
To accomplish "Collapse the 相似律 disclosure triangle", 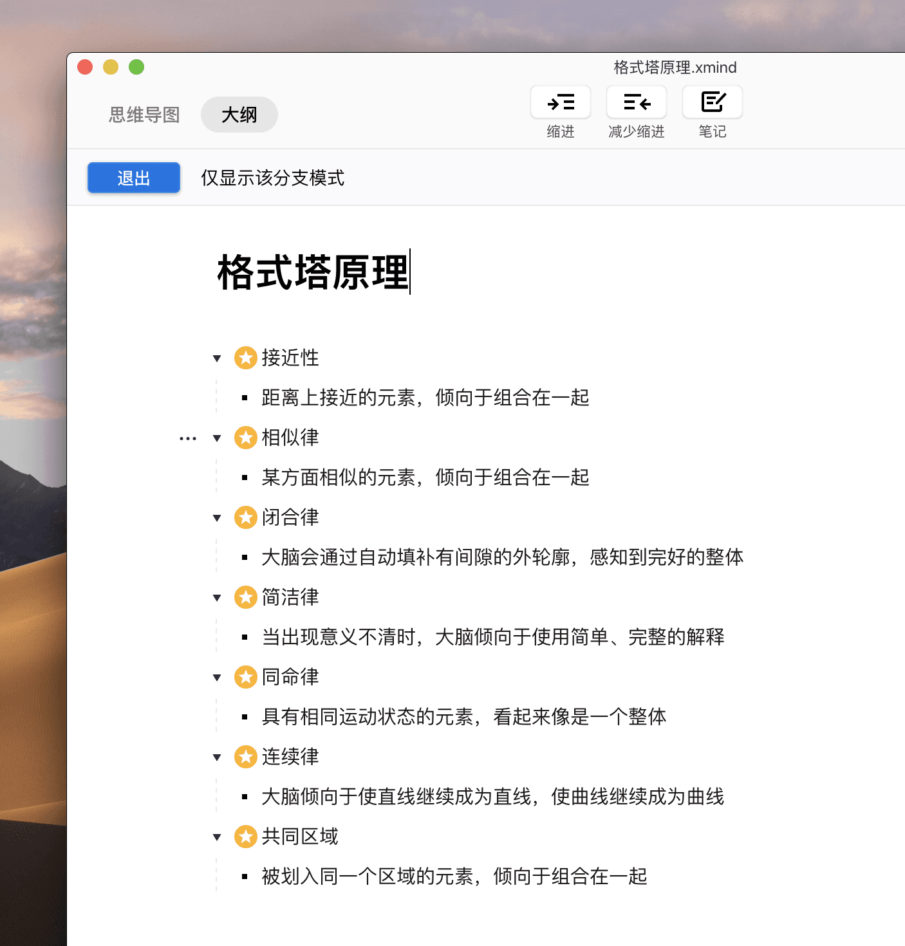I will tap(216, 438).
